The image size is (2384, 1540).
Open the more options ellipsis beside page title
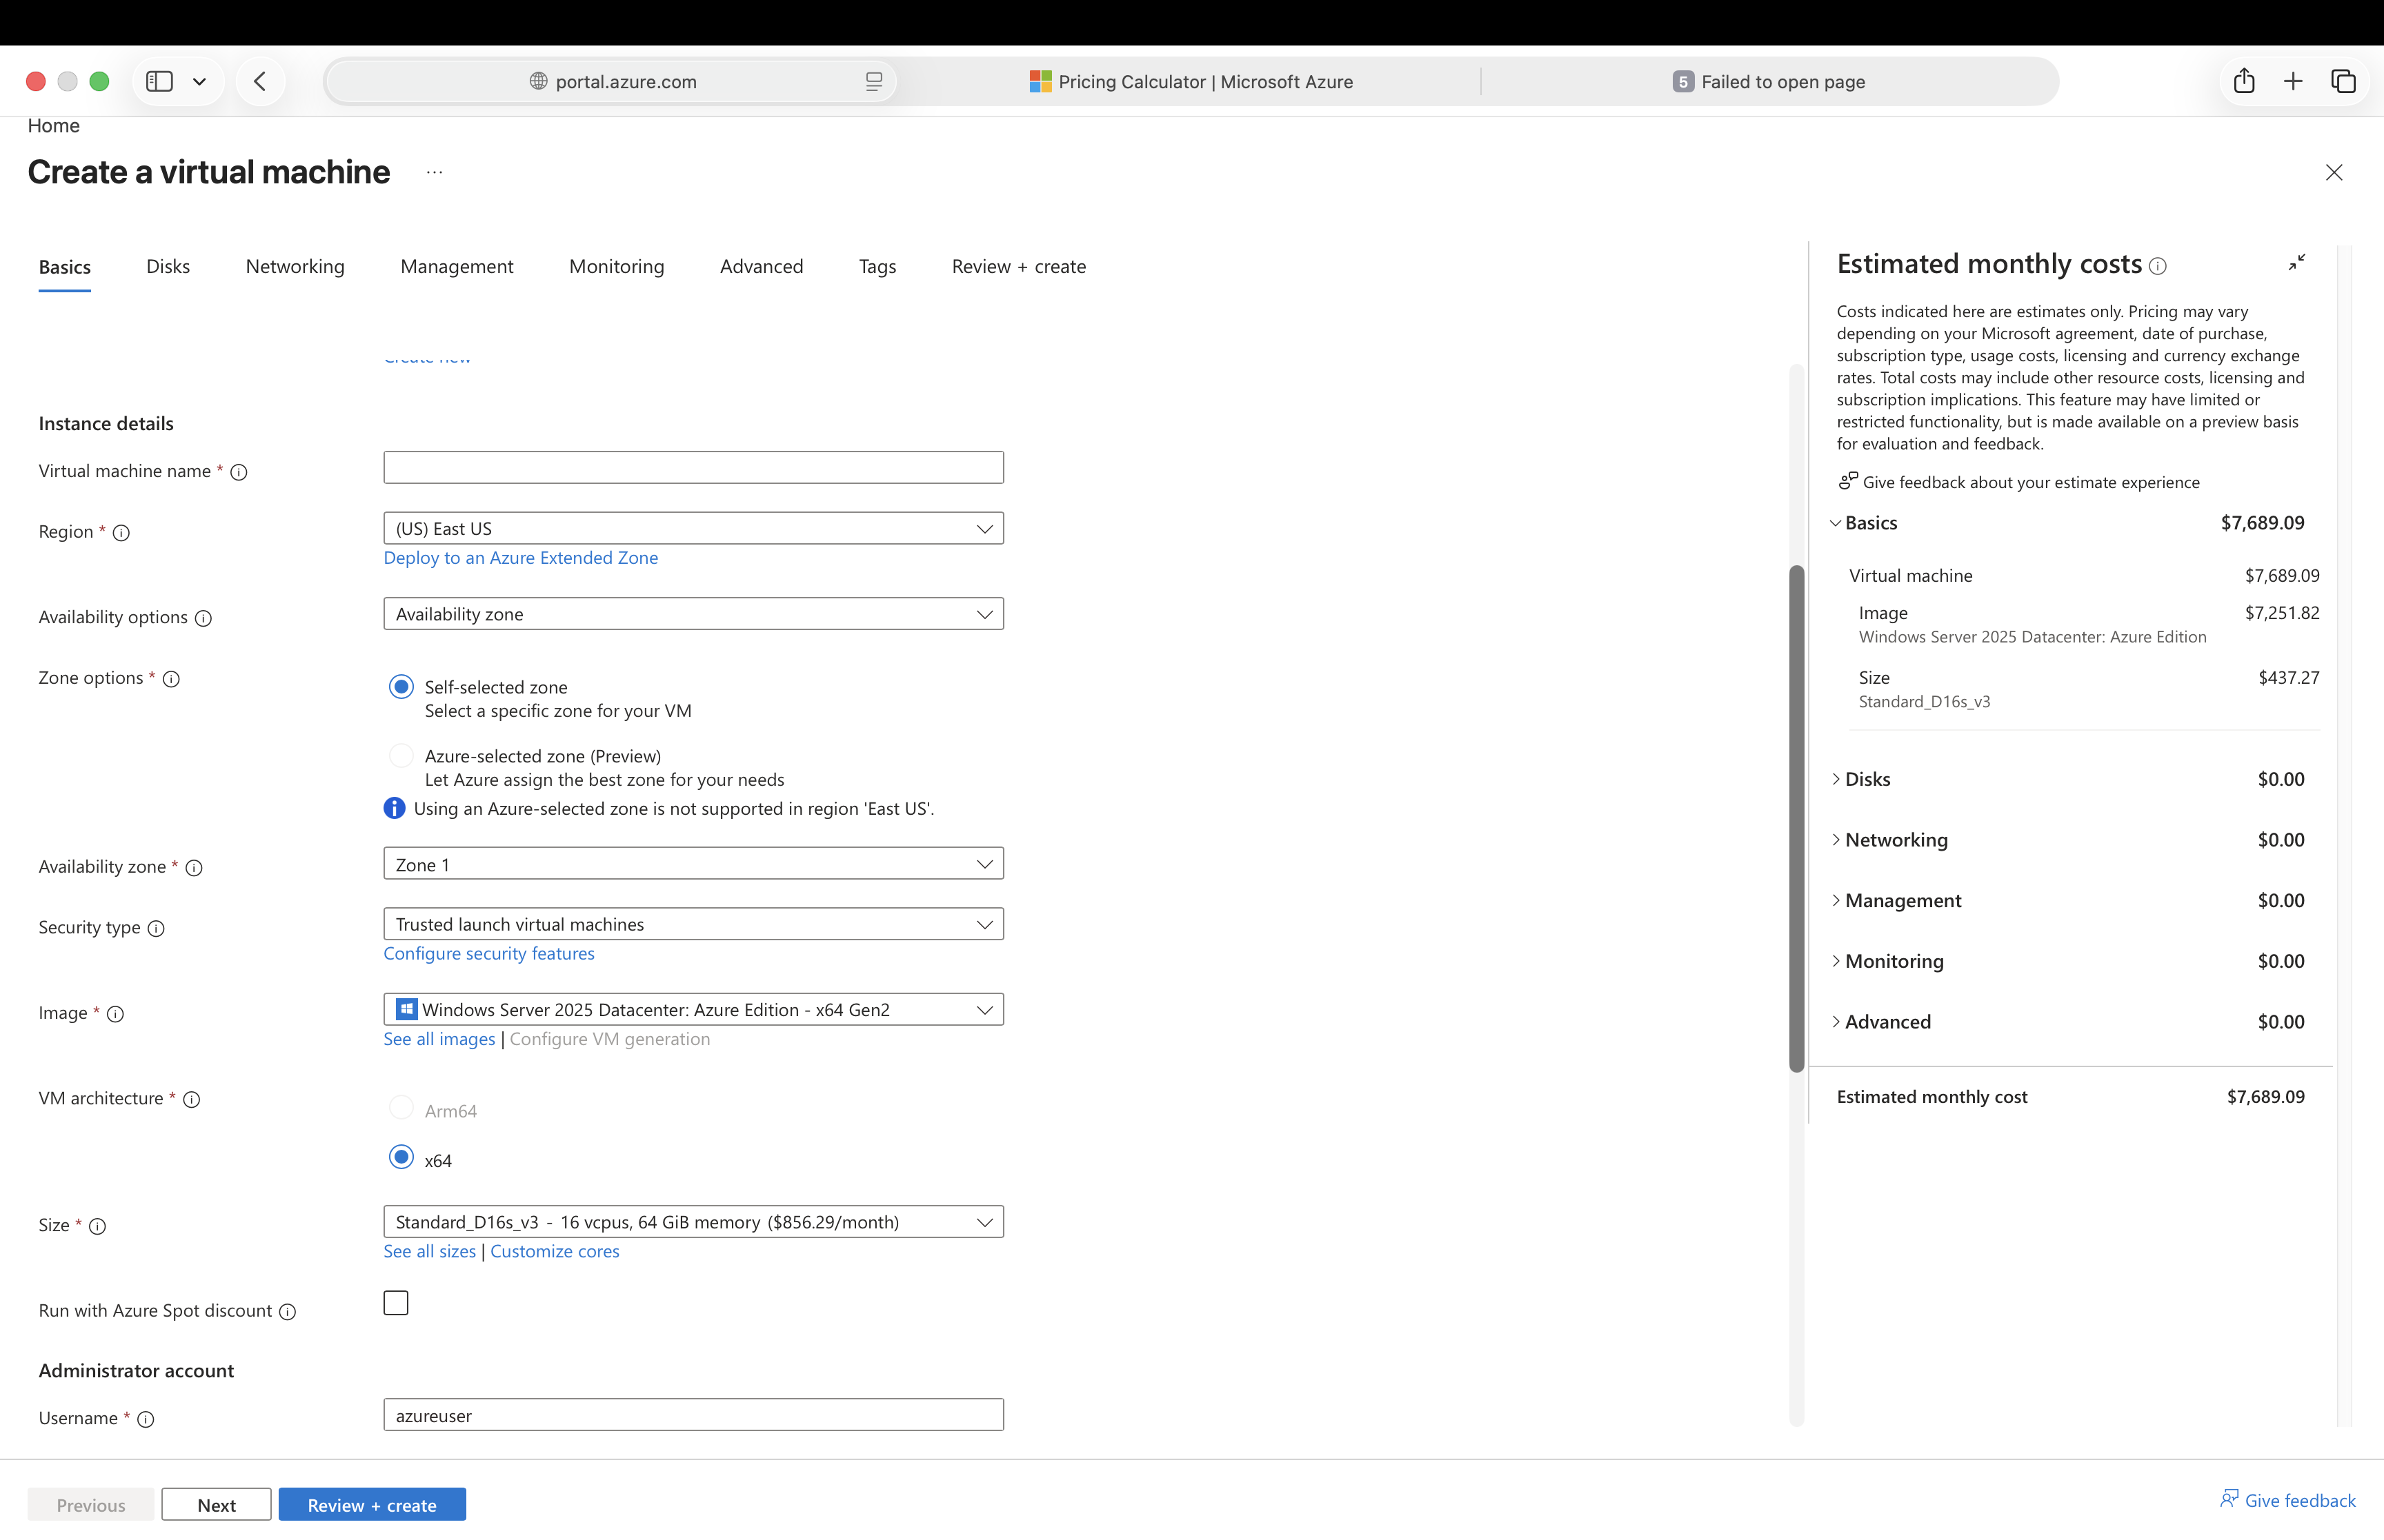coord(434,172)
